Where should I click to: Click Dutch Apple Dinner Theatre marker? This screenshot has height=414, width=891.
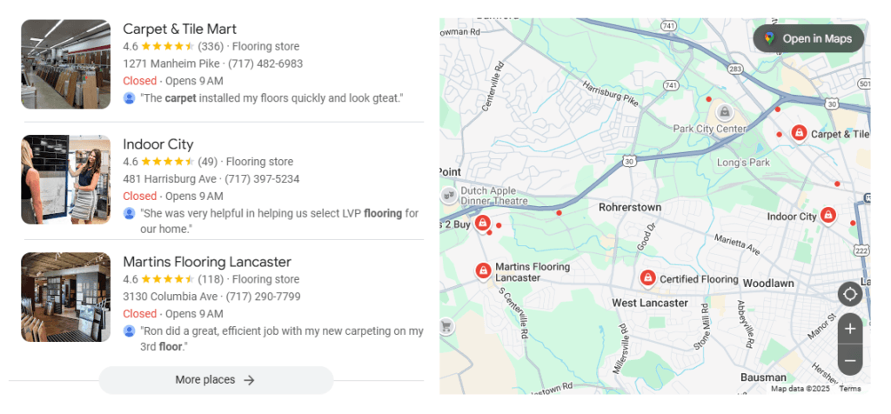click(x=449, y=195)
